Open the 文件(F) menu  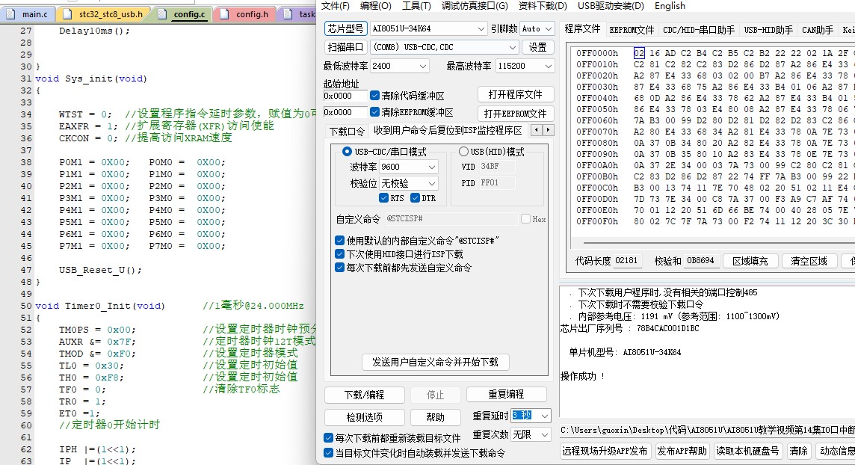pos(336,5)
